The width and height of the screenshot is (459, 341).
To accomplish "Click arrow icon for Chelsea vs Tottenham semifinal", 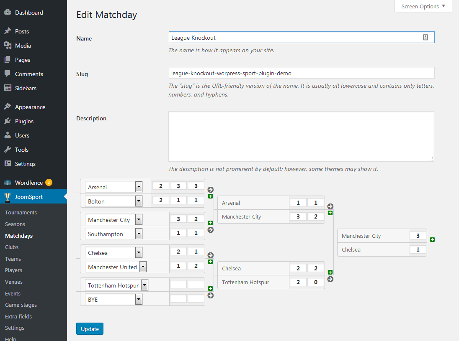I will coord(330,279).
